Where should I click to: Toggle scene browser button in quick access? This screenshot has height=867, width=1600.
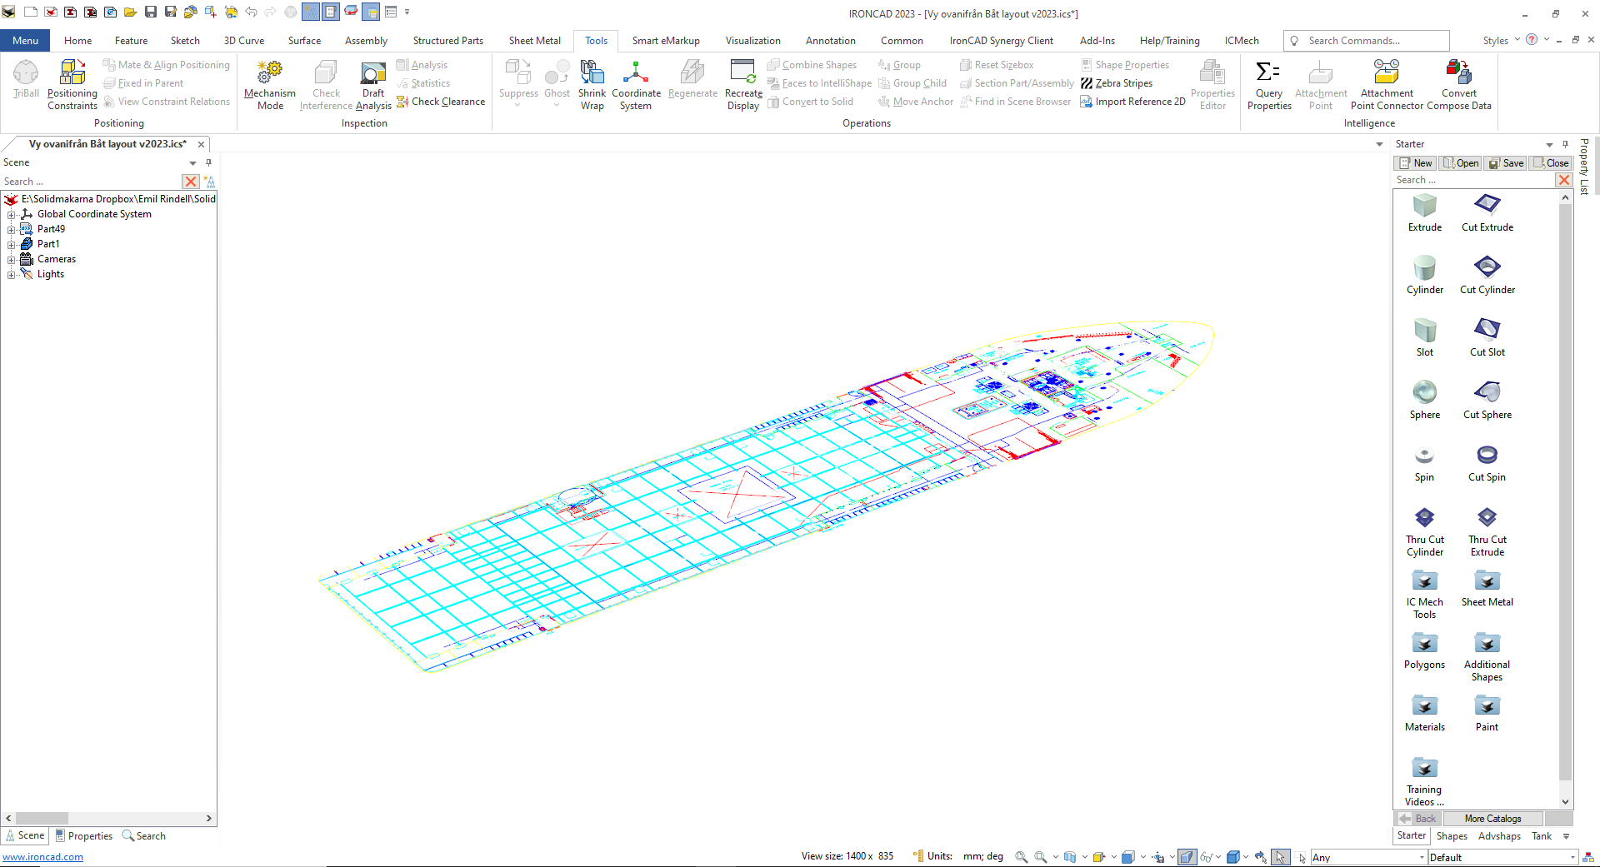tap(311, 12)
